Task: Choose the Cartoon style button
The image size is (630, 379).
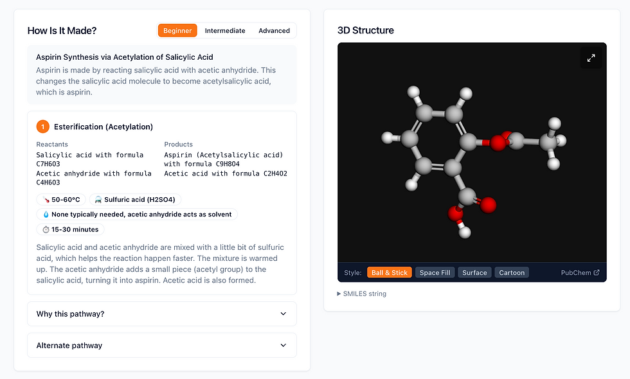Action: (x=512, y=272)
